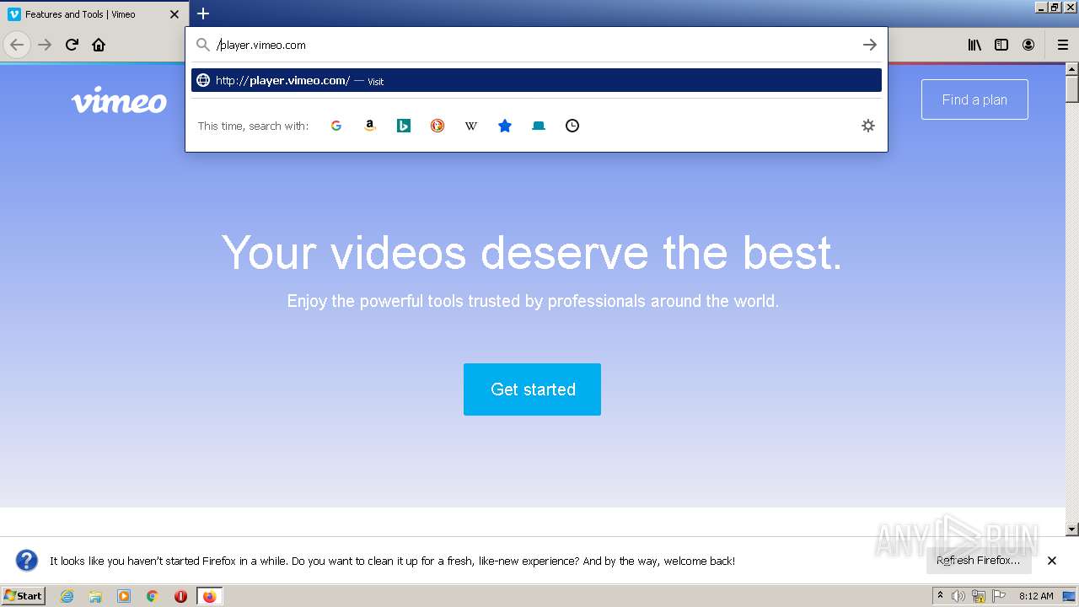The image size is (1079, 607).
Task: Click the page scrollbar down arrow
Action: tap(1072, 529)
